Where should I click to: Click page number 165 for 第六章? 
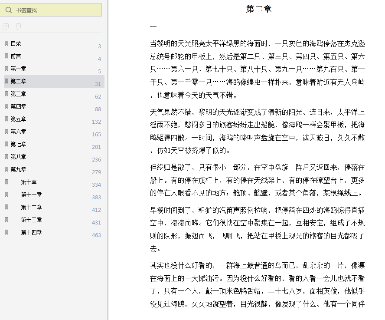point(97,134)
